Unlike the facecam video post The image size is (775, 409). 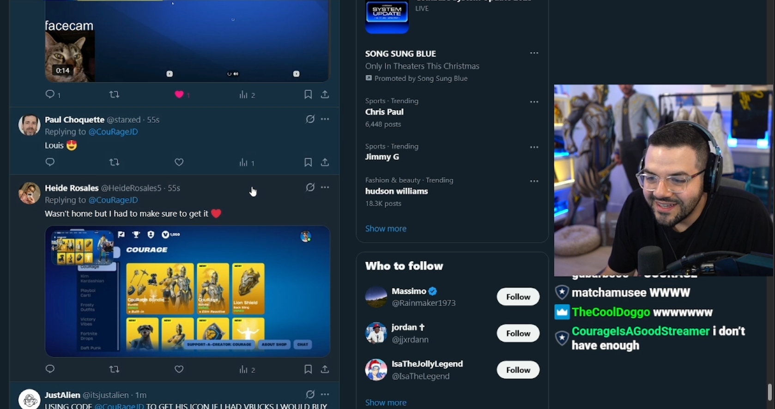179,95
